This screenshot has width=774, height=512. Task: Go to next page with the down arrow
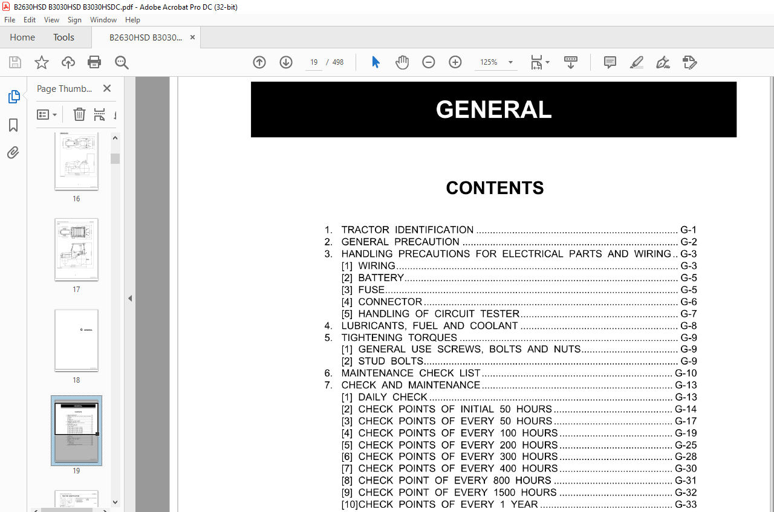click(286, 62)
